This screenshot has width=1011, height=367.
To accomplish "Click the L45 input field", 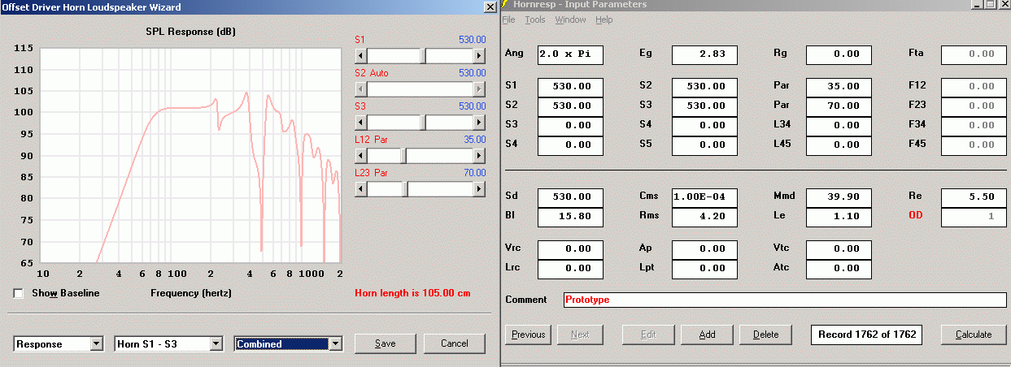I will tap(839, 145).
